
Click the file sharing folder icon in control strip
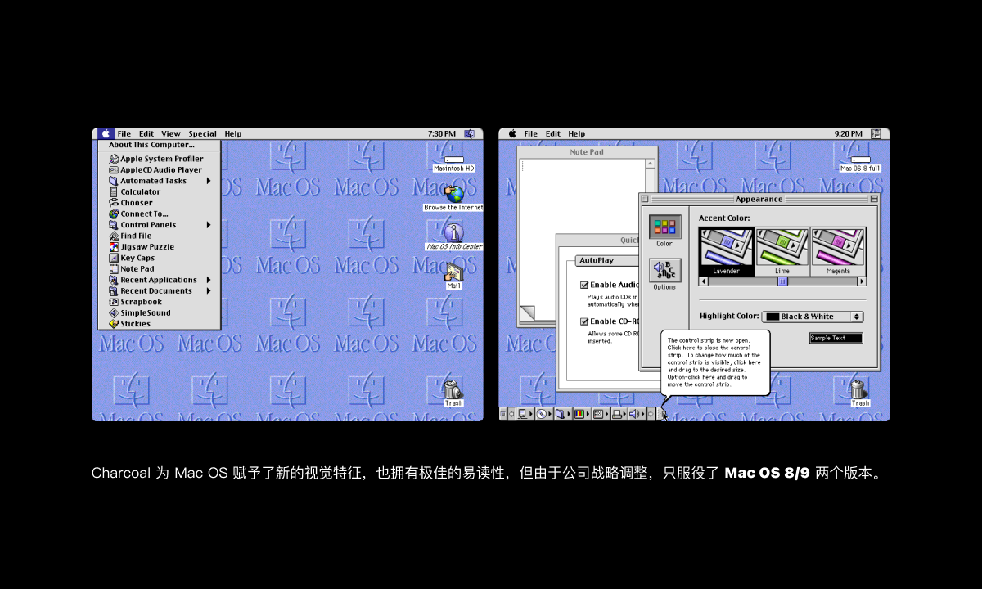[x=560, y=414]
